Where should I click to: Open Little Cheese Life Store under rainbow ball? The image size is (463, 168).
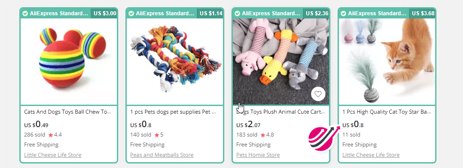(53, 155)
